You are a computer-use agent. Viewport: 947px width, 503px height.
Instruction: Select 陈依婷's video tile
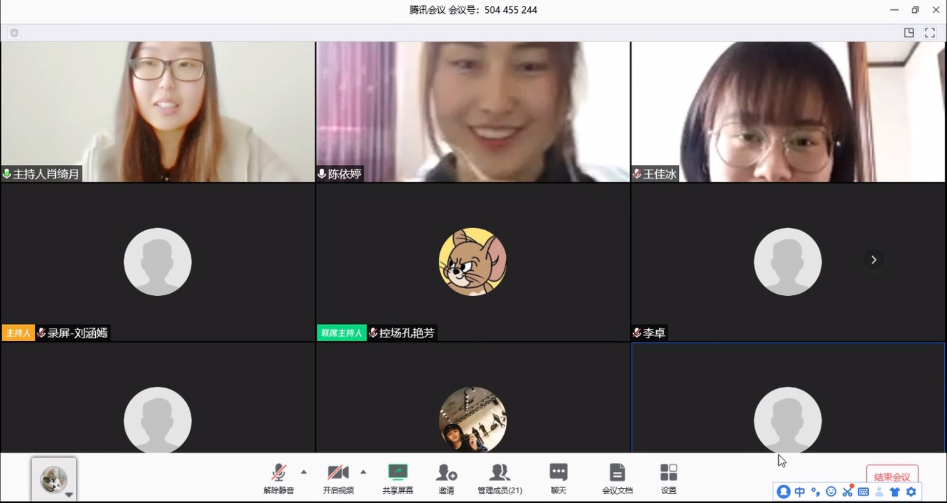(x=472, y=112)
